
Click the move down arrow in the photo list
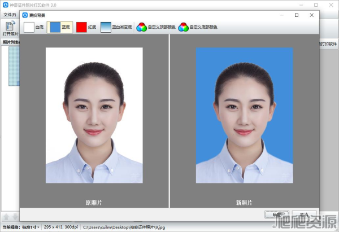[15, 217]
